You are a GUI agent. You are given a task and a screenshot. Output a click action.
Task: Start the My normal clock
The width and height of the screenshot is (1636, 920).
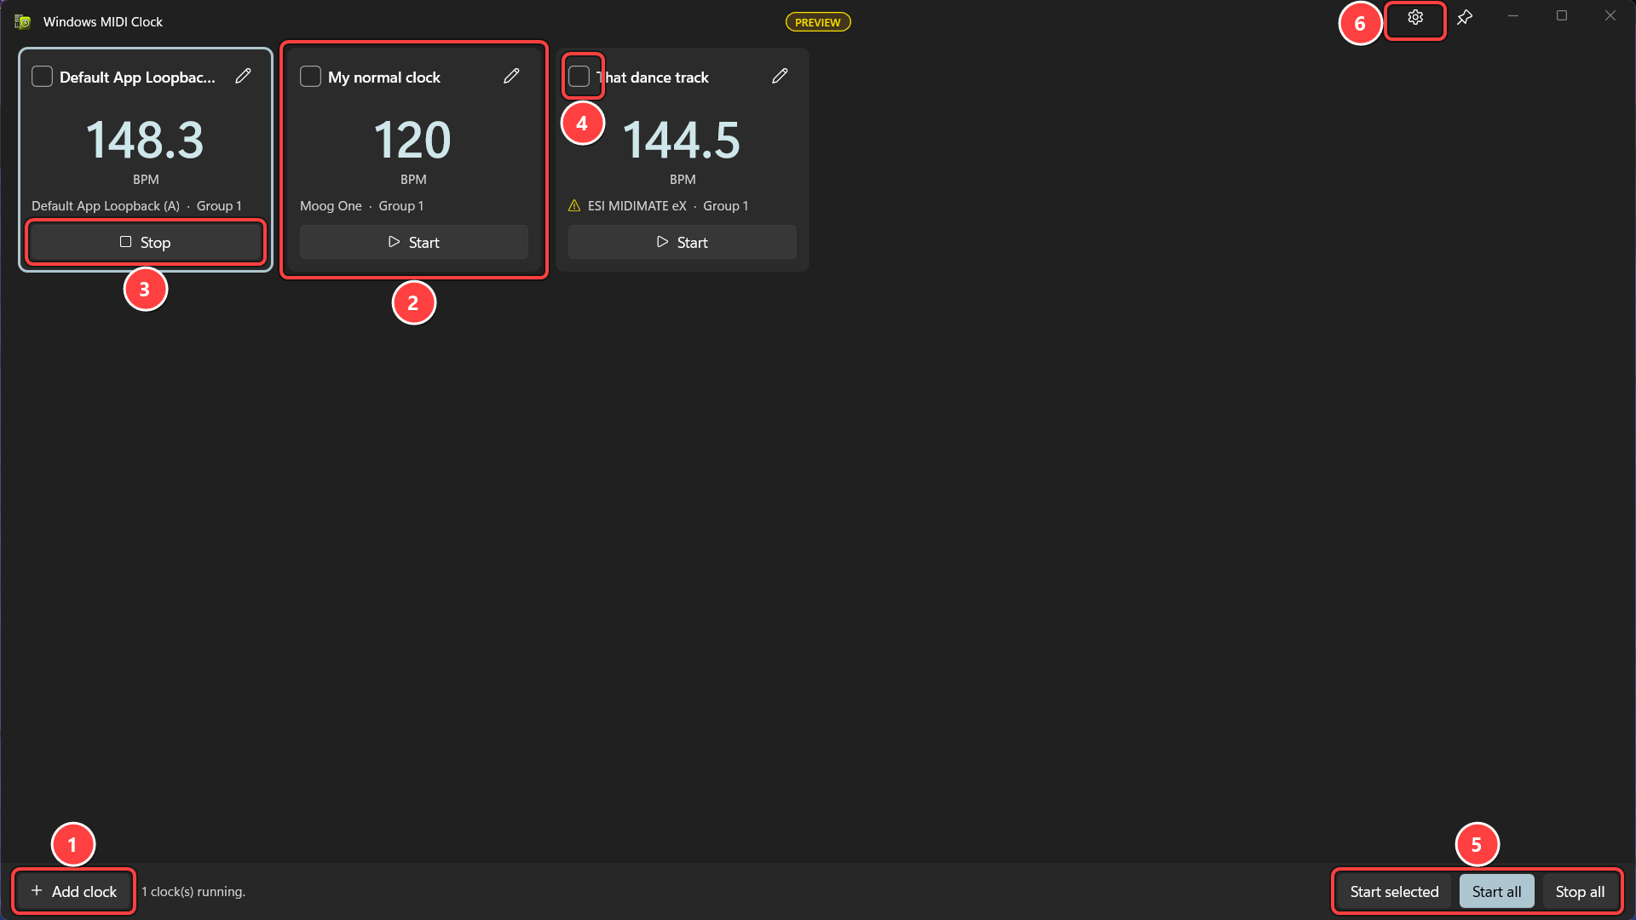414,242
